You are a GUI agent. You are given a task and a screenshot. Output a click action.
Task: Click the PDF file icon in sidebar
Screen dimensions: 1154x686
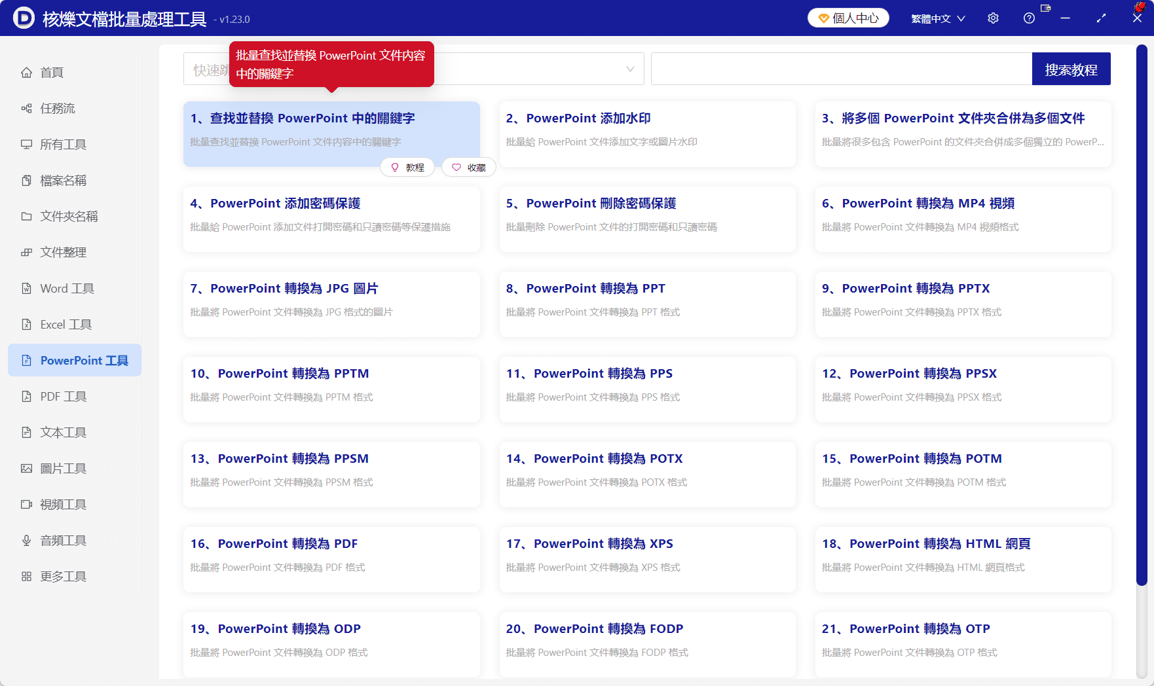pyautogui.click(x=26, y=397)
